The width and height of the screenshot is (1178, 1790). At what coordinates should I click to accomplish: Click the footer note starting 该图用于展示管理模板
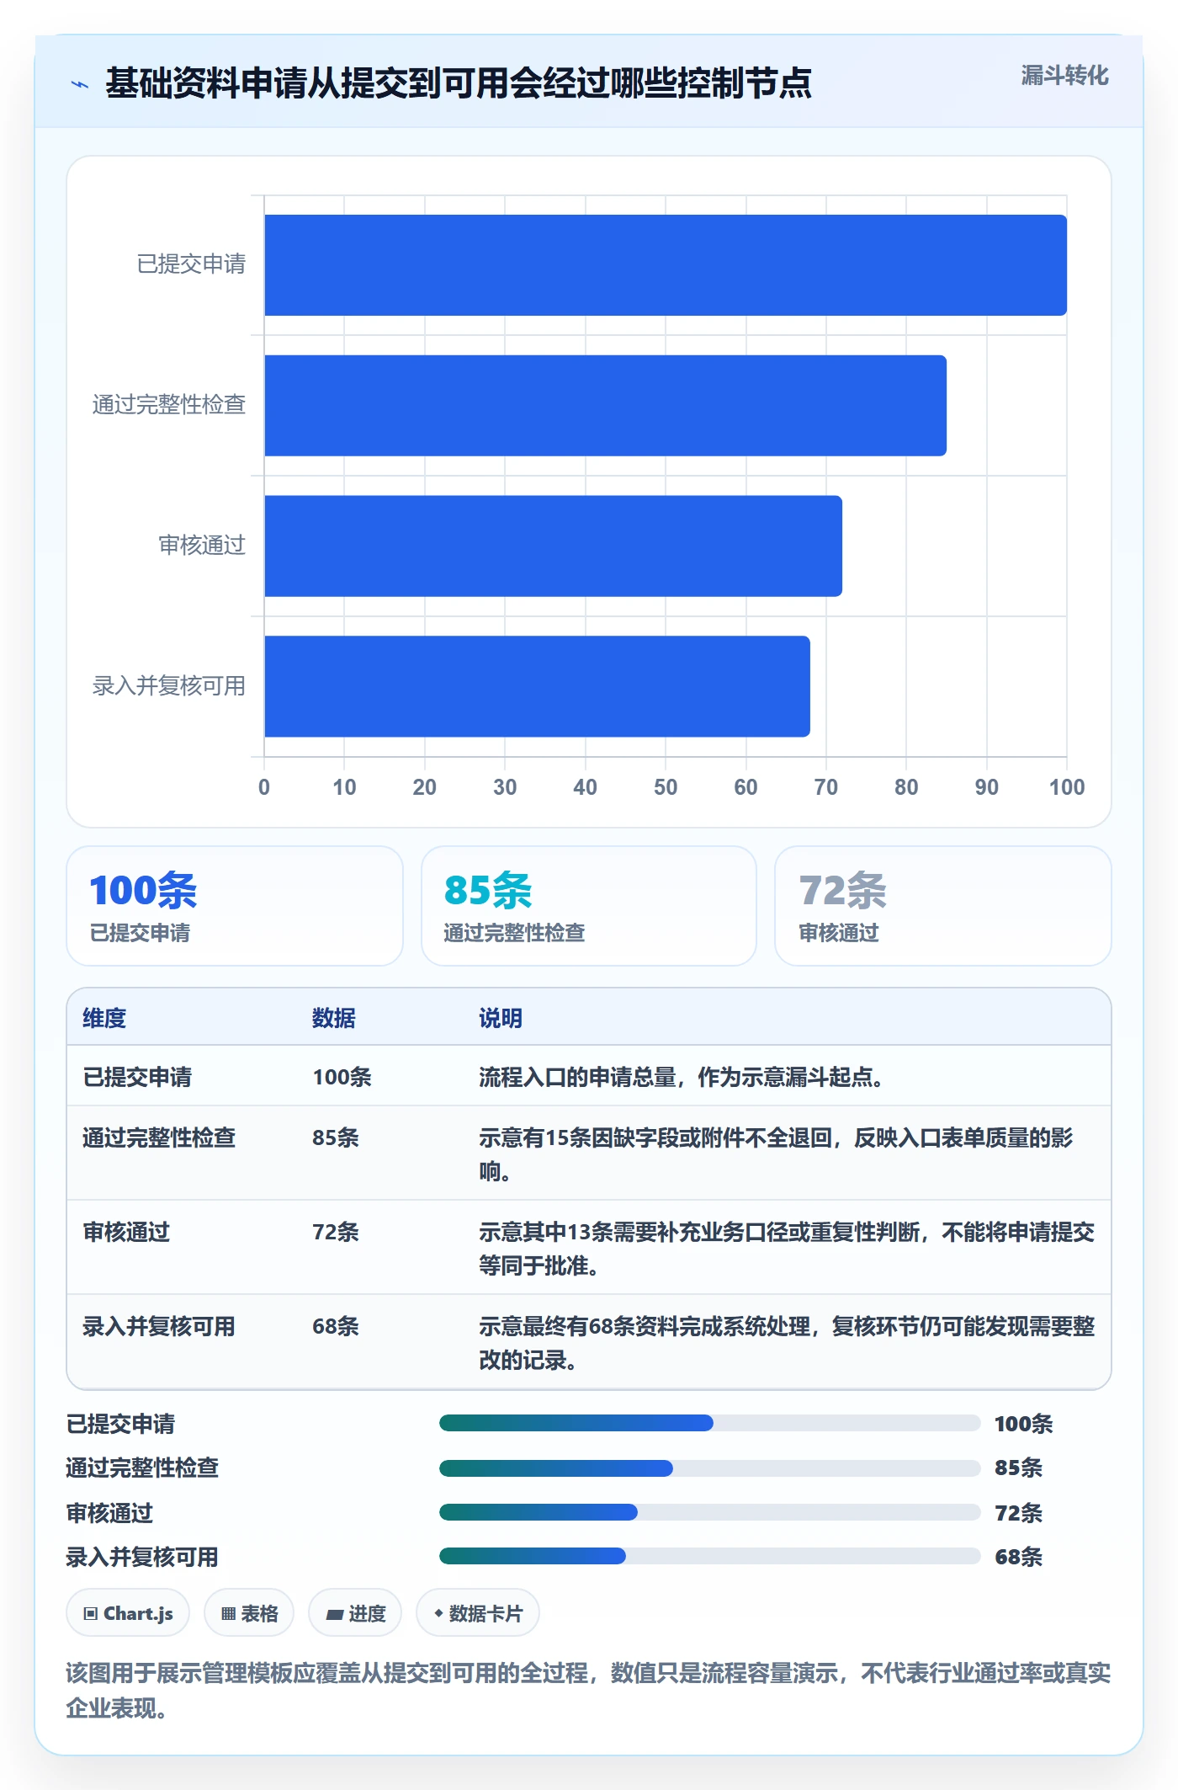[x=588, y=1690]
